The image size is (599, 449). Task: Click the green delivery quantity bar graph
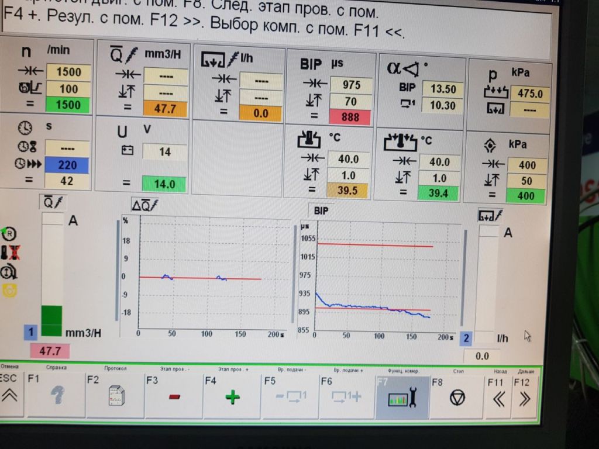point(52,274)
